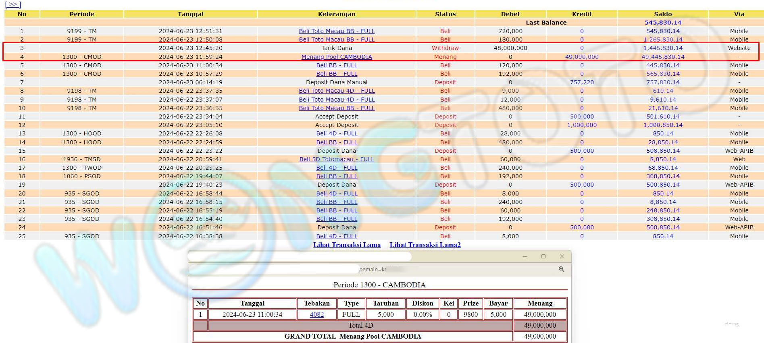Maximize the Periode 1300 popup window

[543, 256]
